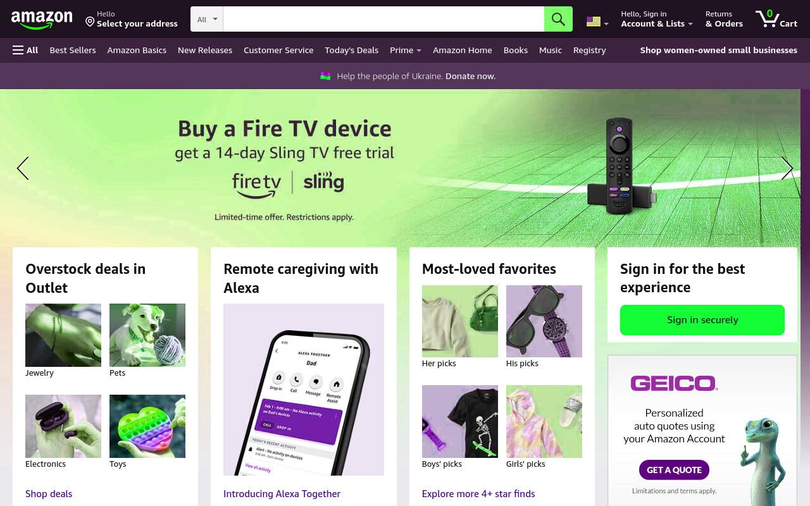The height and width of the screenshot is (506, 810).
Task: Go to the previous carousel banner
Action: 23,168
